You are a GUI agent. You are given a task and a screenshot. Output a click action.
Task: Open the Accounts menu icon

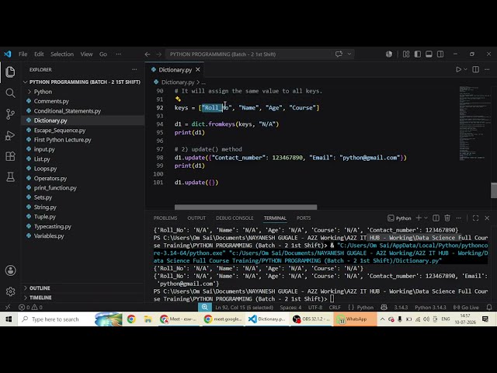point(10,270)
